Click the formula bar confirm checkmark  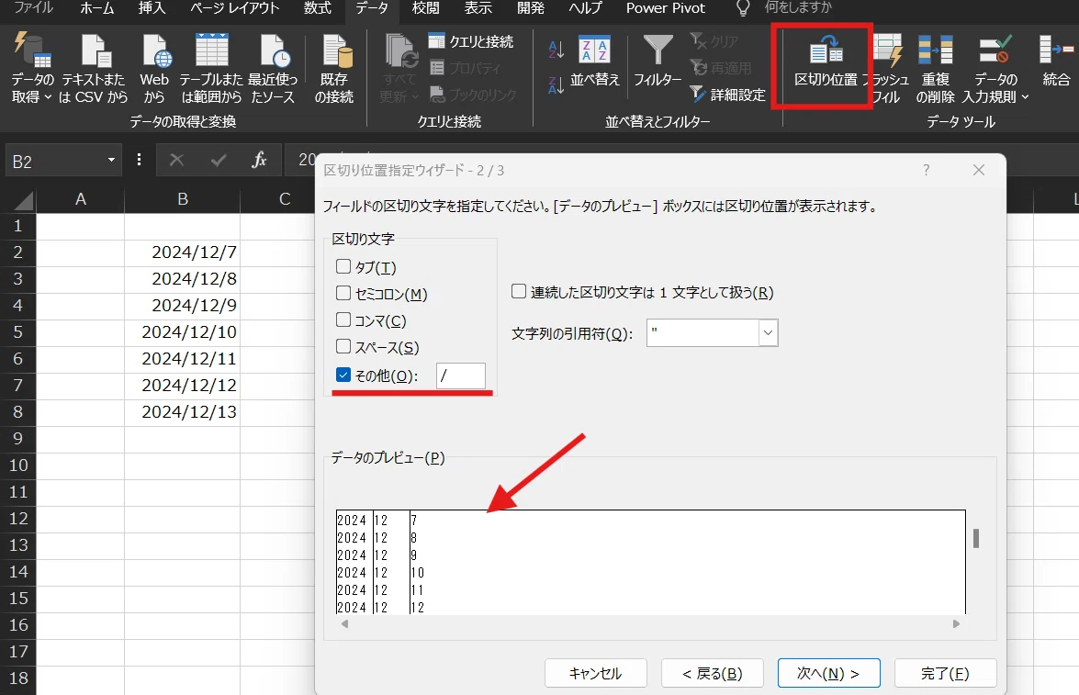click(219, 161)
